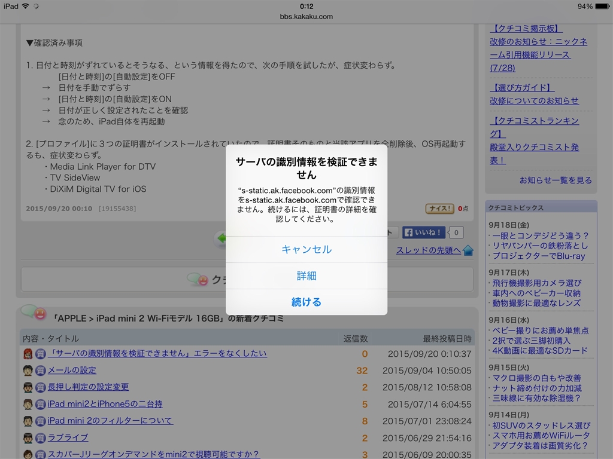Click speech bubble icon next to ラブライブ
This screenshot has height=459, width=613.
tap(41, 438)
